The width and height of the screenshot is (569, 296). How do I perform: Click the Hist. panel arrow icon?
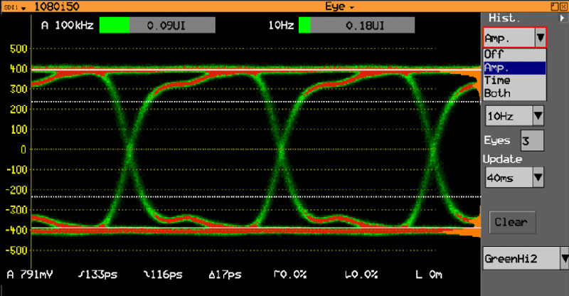coord(562,18)
